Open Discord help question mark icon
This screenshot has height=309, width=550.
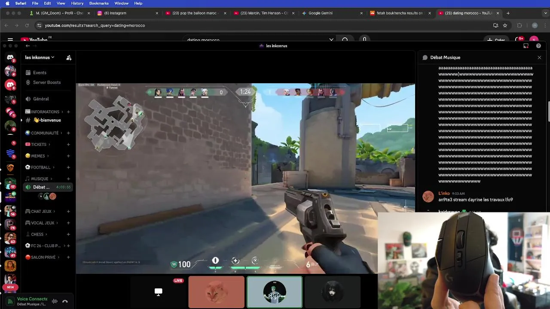(538, 46)
